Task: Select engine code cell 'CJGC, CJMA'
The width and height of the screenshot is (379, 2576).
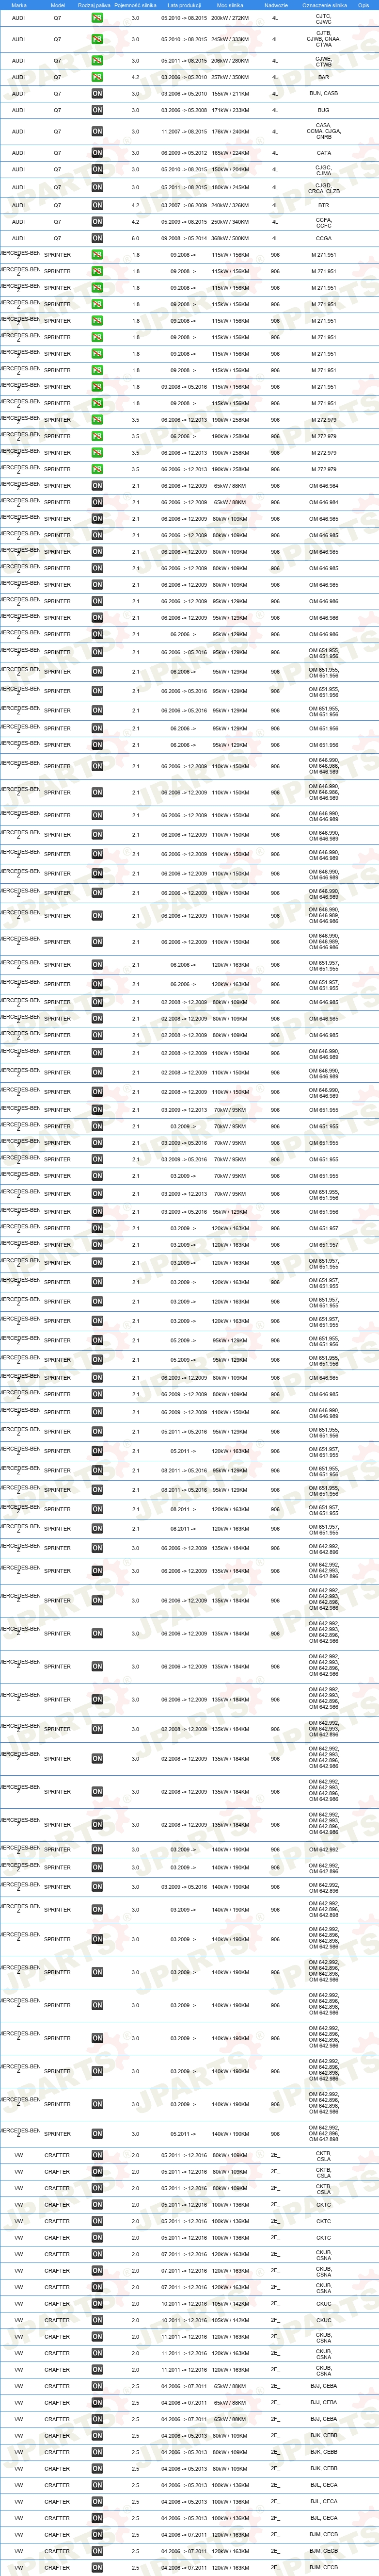Action: point(323,170)
